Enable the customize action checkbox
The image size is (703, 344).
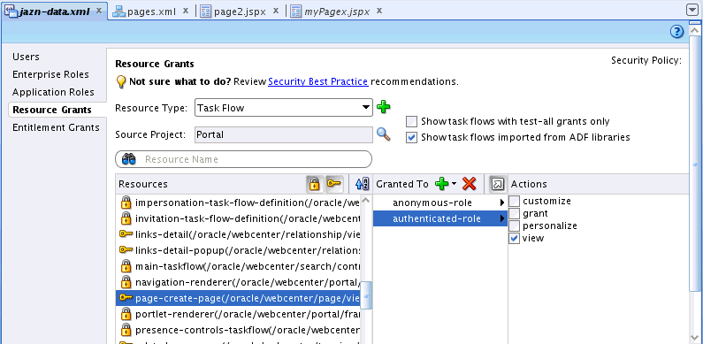pyautogui.click(x=515, y=201)
